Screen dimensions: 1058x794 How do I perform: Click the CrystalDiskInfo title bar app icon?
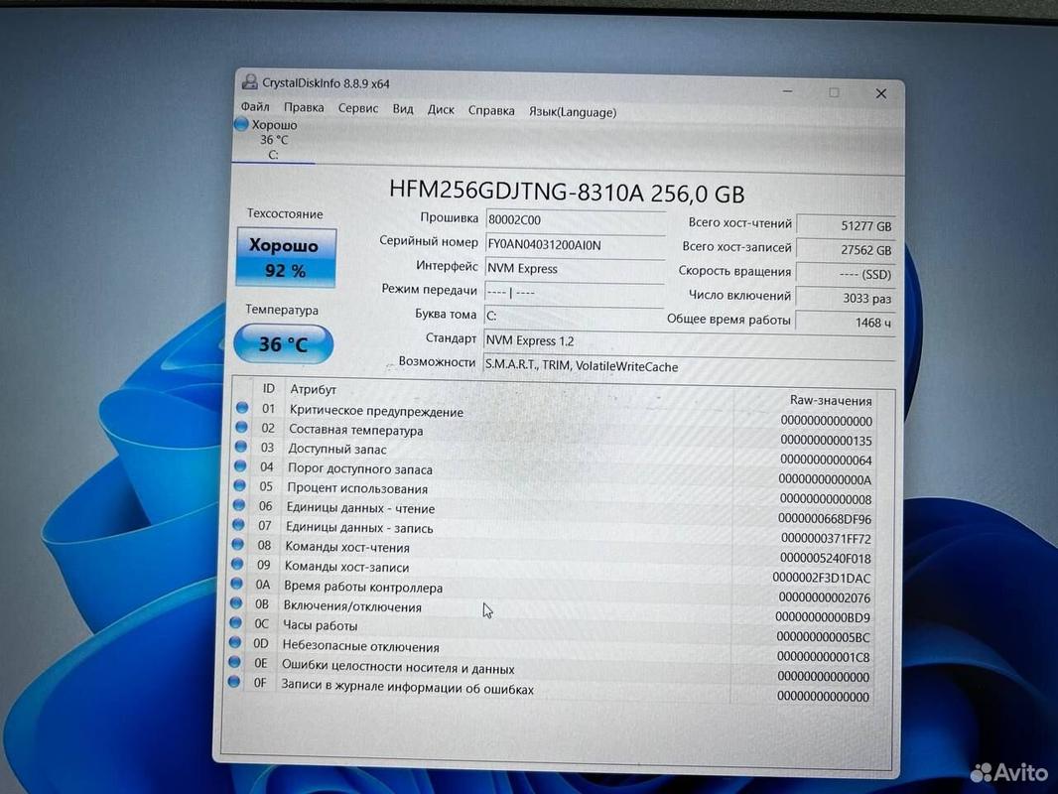250,82
